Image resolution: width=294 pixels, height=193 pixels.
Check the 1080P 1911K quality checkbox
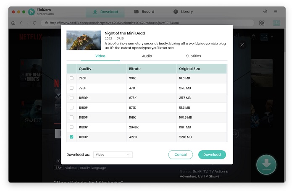point(71,117)
